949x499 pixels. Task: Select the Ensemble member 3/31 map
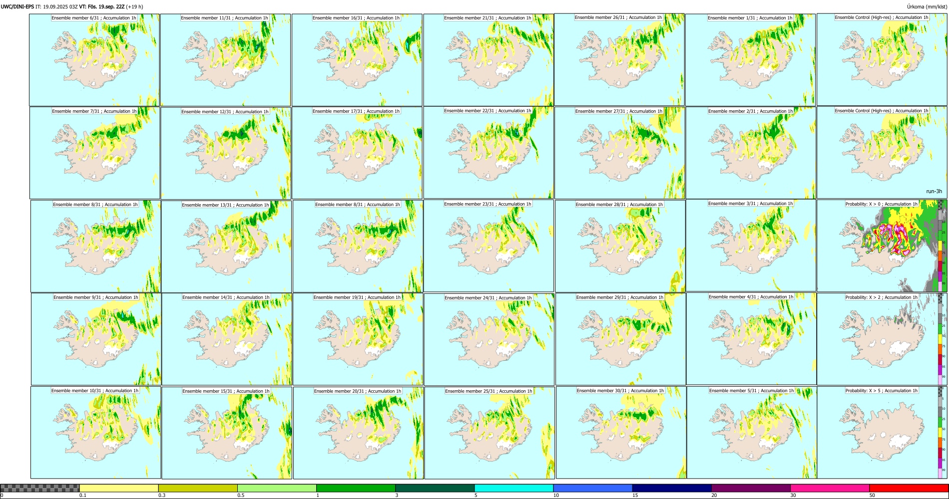(751, 245)
